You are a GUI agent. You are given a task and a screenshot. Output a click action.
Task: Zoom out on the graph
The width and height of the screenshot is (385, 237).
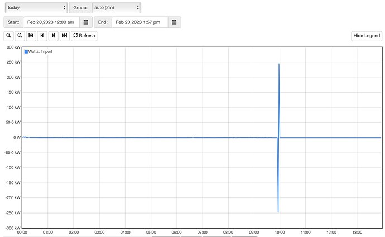click(20, 36)
